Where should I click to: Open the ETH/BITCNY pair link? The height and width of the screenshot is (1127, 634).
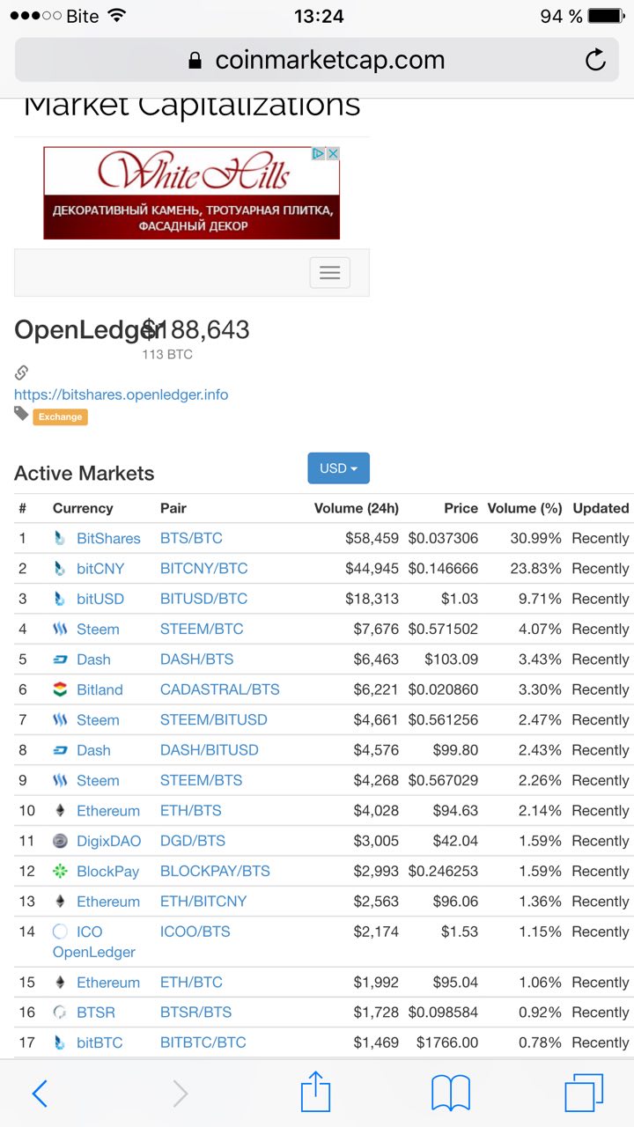click(x=203, y=902)
